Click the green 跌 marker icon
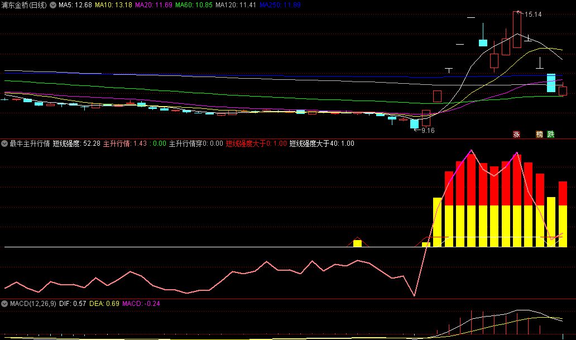 (551, 134)
